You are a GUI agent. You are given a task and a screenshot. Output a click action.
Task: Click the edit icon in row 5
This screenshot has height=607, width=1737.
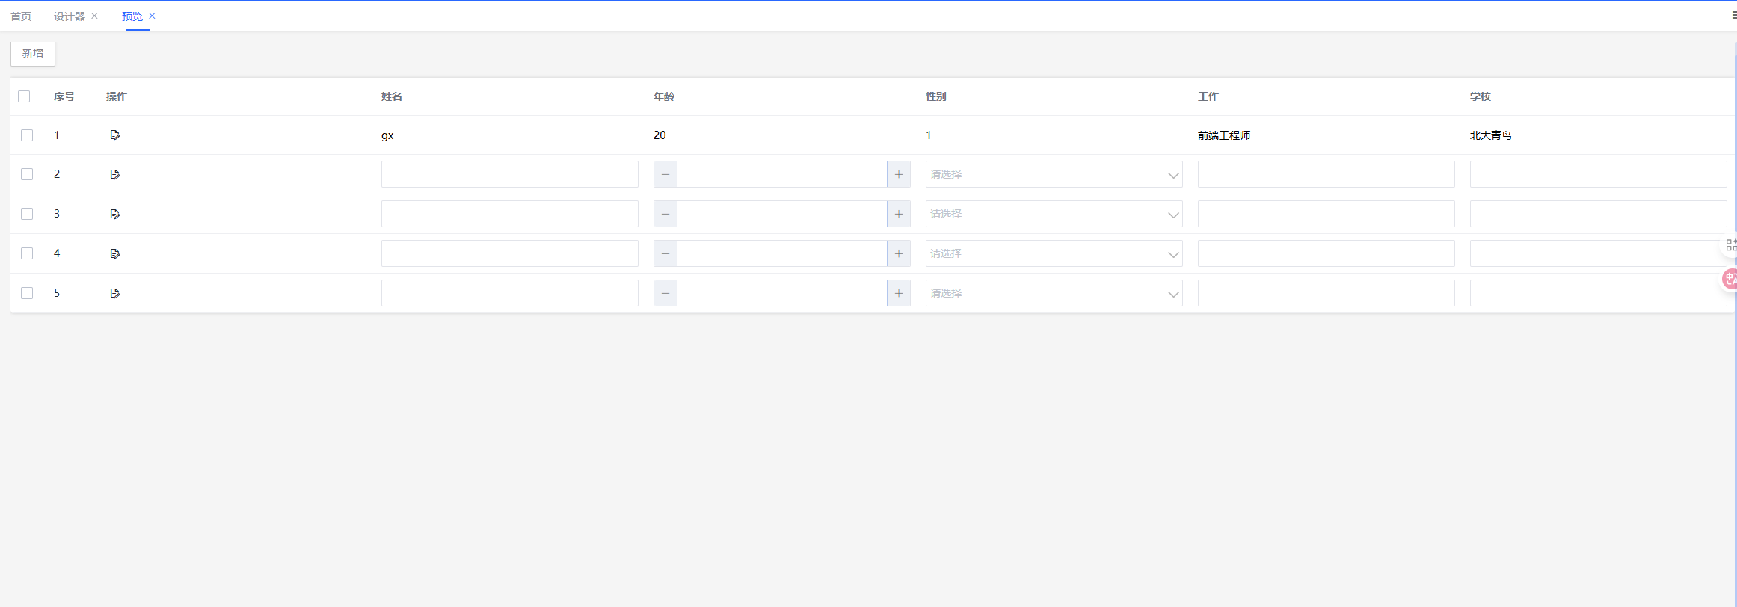click(114, 293)
